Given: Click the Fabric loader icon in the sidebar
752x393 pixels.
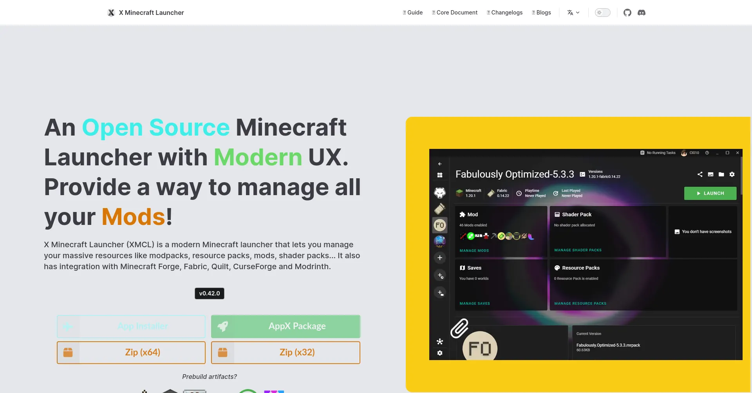Looking at the screenshot, I should point(440,209).
